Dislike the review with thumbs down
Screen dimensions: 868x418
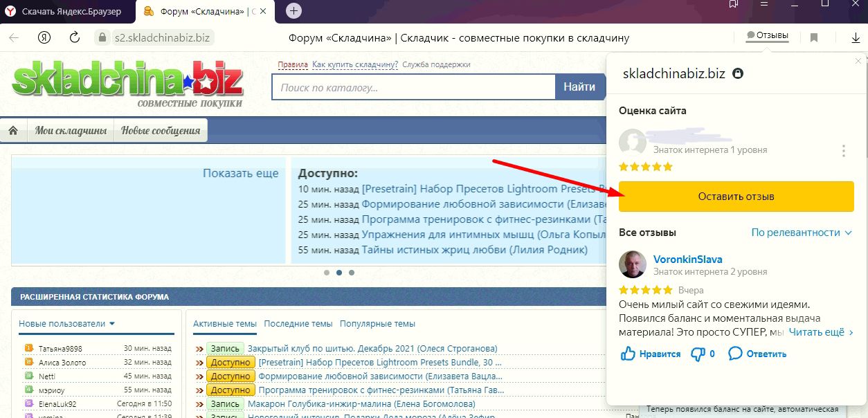click(x=698, y=354)
